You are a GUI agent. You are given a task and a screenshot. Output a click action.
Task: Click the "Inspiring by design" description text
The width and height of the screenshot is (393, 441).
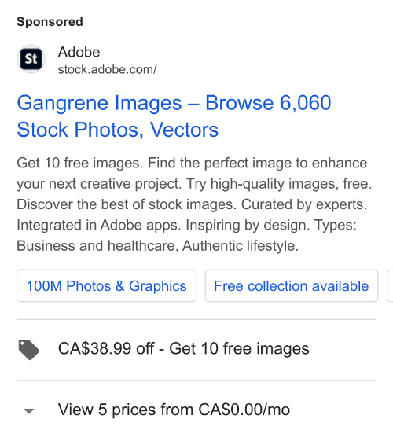[248, 225]
